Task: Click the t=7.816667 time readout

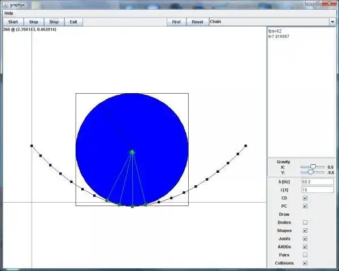Action: coord(279,37)
